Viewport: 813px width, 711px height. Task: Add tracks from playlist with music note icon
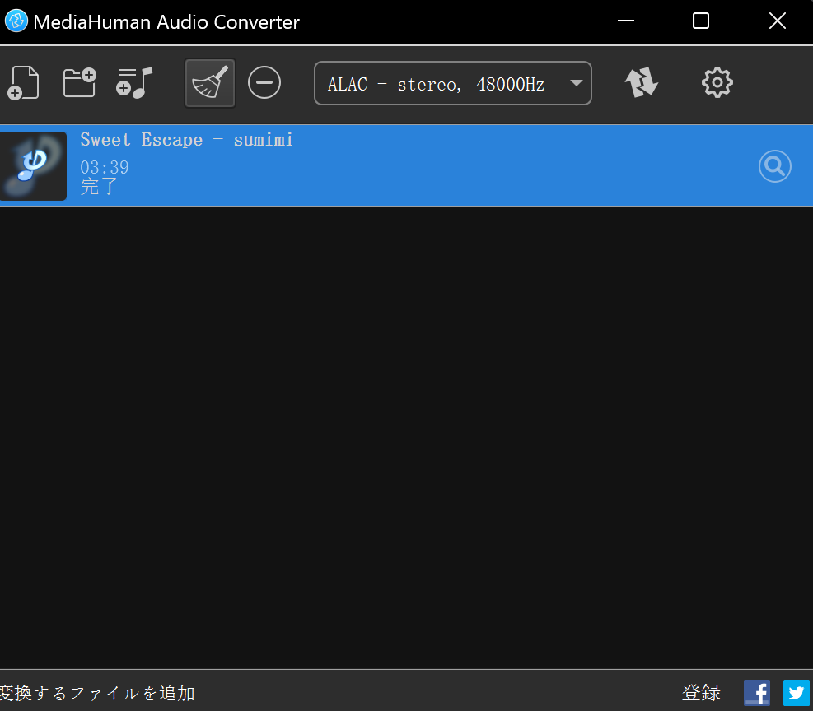pyautogui.click(x=135, y=83)
